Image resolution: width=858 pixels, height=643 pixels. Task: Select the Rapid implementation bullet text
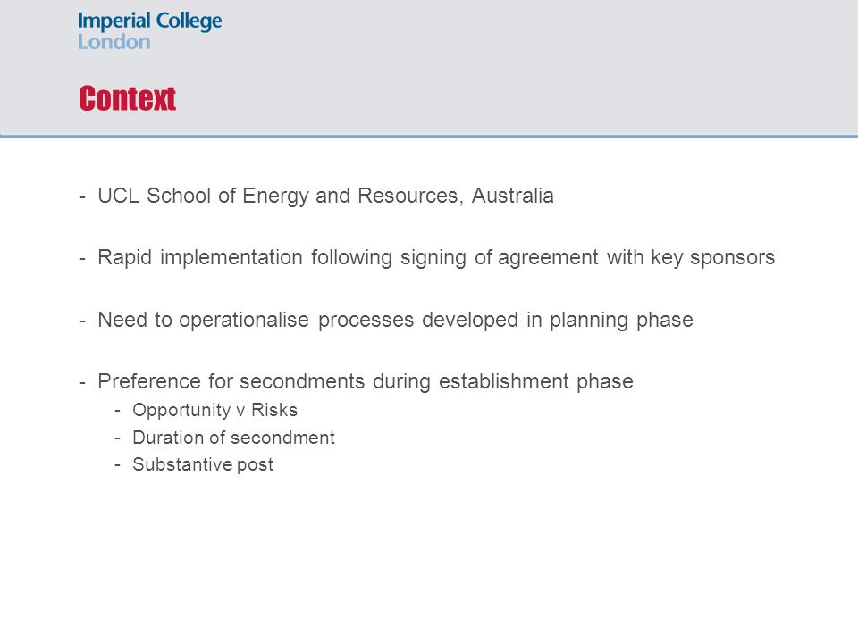tap(436, 257)
